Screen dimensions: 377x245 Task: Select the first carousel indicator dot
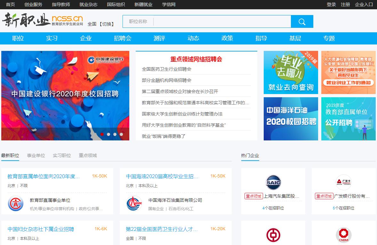(x=102, y=134)
